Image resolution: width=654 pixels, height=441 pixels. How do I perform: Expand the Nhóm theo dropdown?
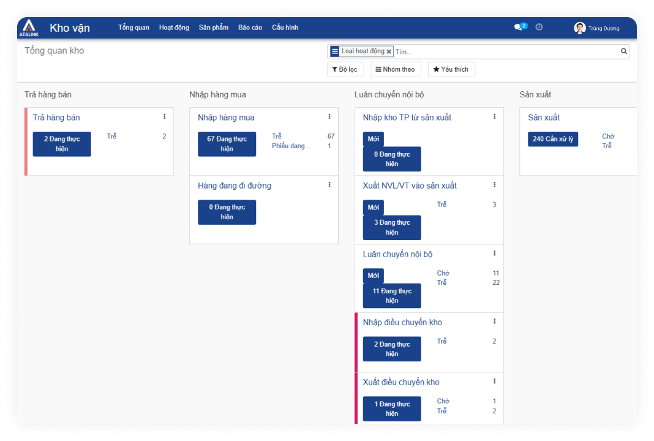[395, 70]
